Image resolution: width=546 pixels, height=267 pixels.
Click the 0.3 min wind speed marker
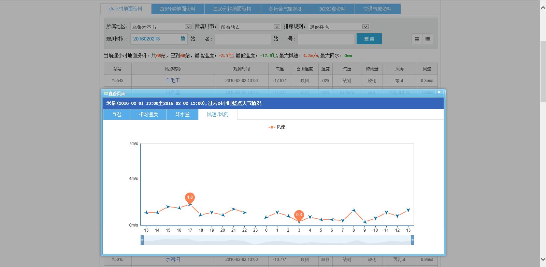[x=299, y=215]
